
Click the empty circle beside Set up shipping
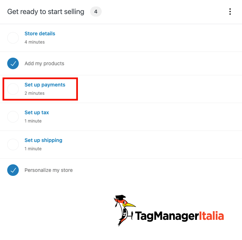tap(13, 145)
